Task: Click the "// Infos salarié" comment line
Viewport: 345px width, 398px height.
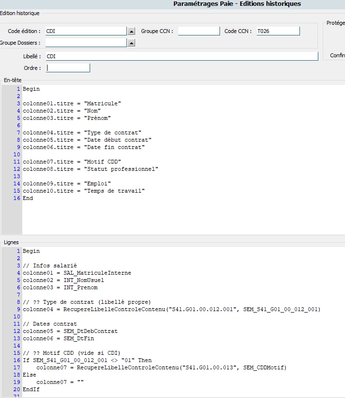Action: [50, 265]
